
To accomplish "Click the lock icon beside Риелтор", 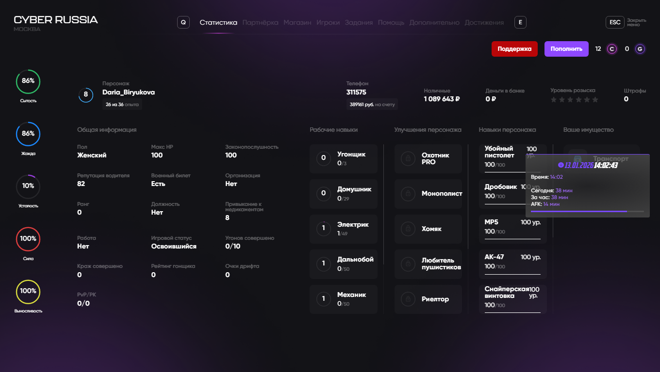I will pos(408,299).
